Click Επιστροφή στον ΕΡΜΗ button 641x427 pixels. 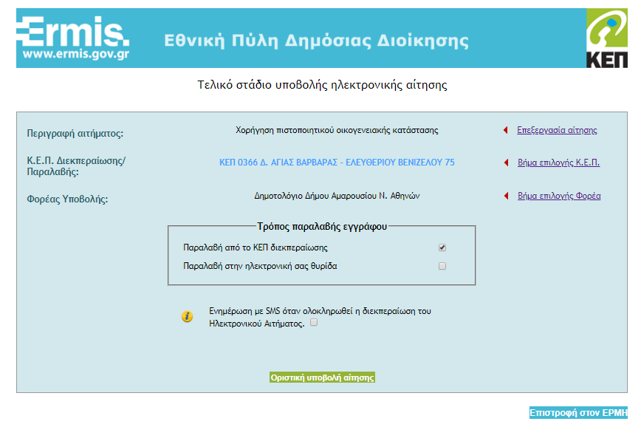point(577,413)
